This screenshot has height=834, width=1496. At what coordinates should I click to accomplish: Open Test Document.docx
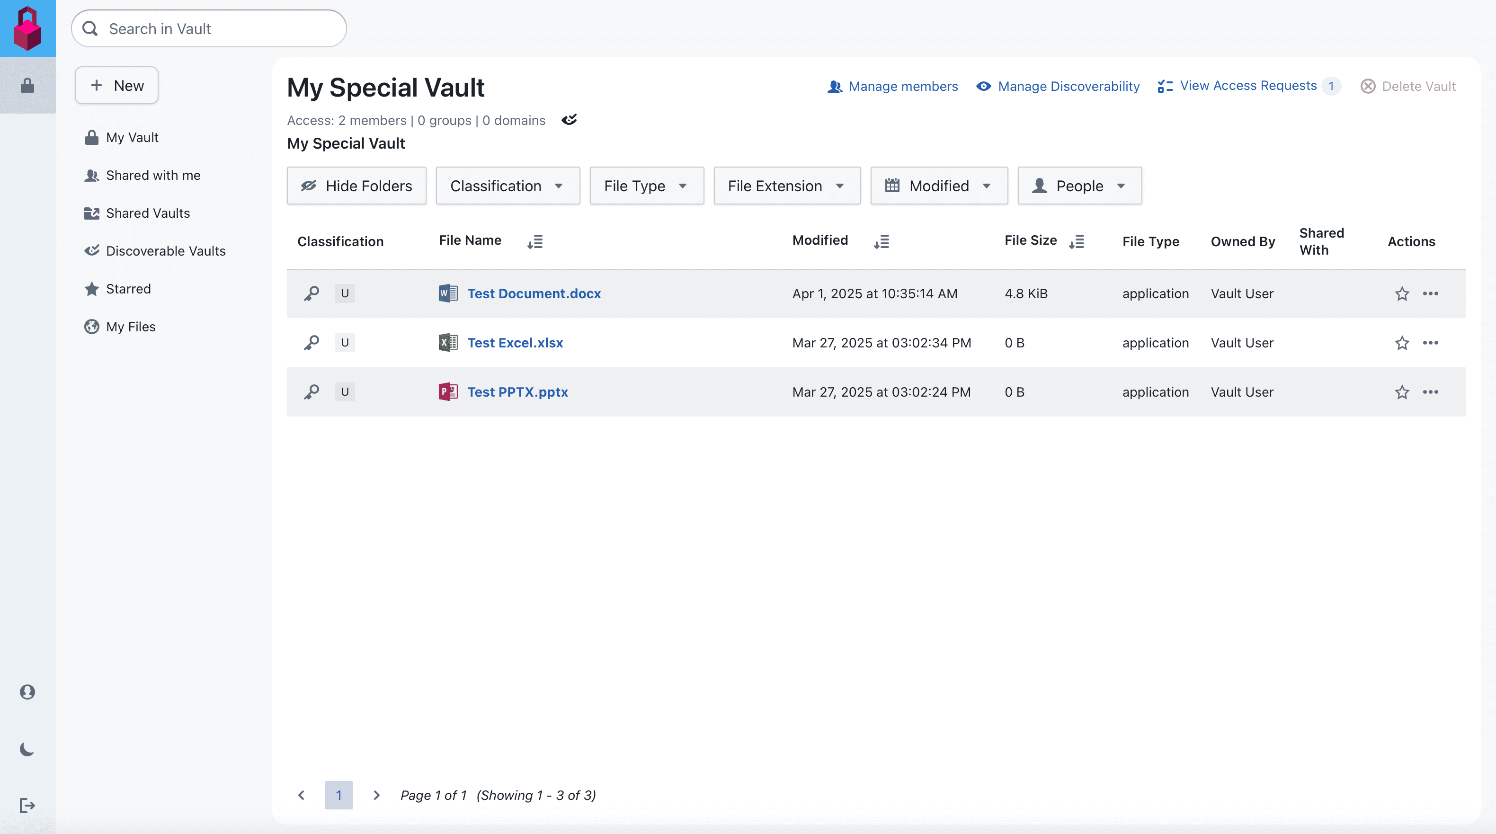(534, 293)
